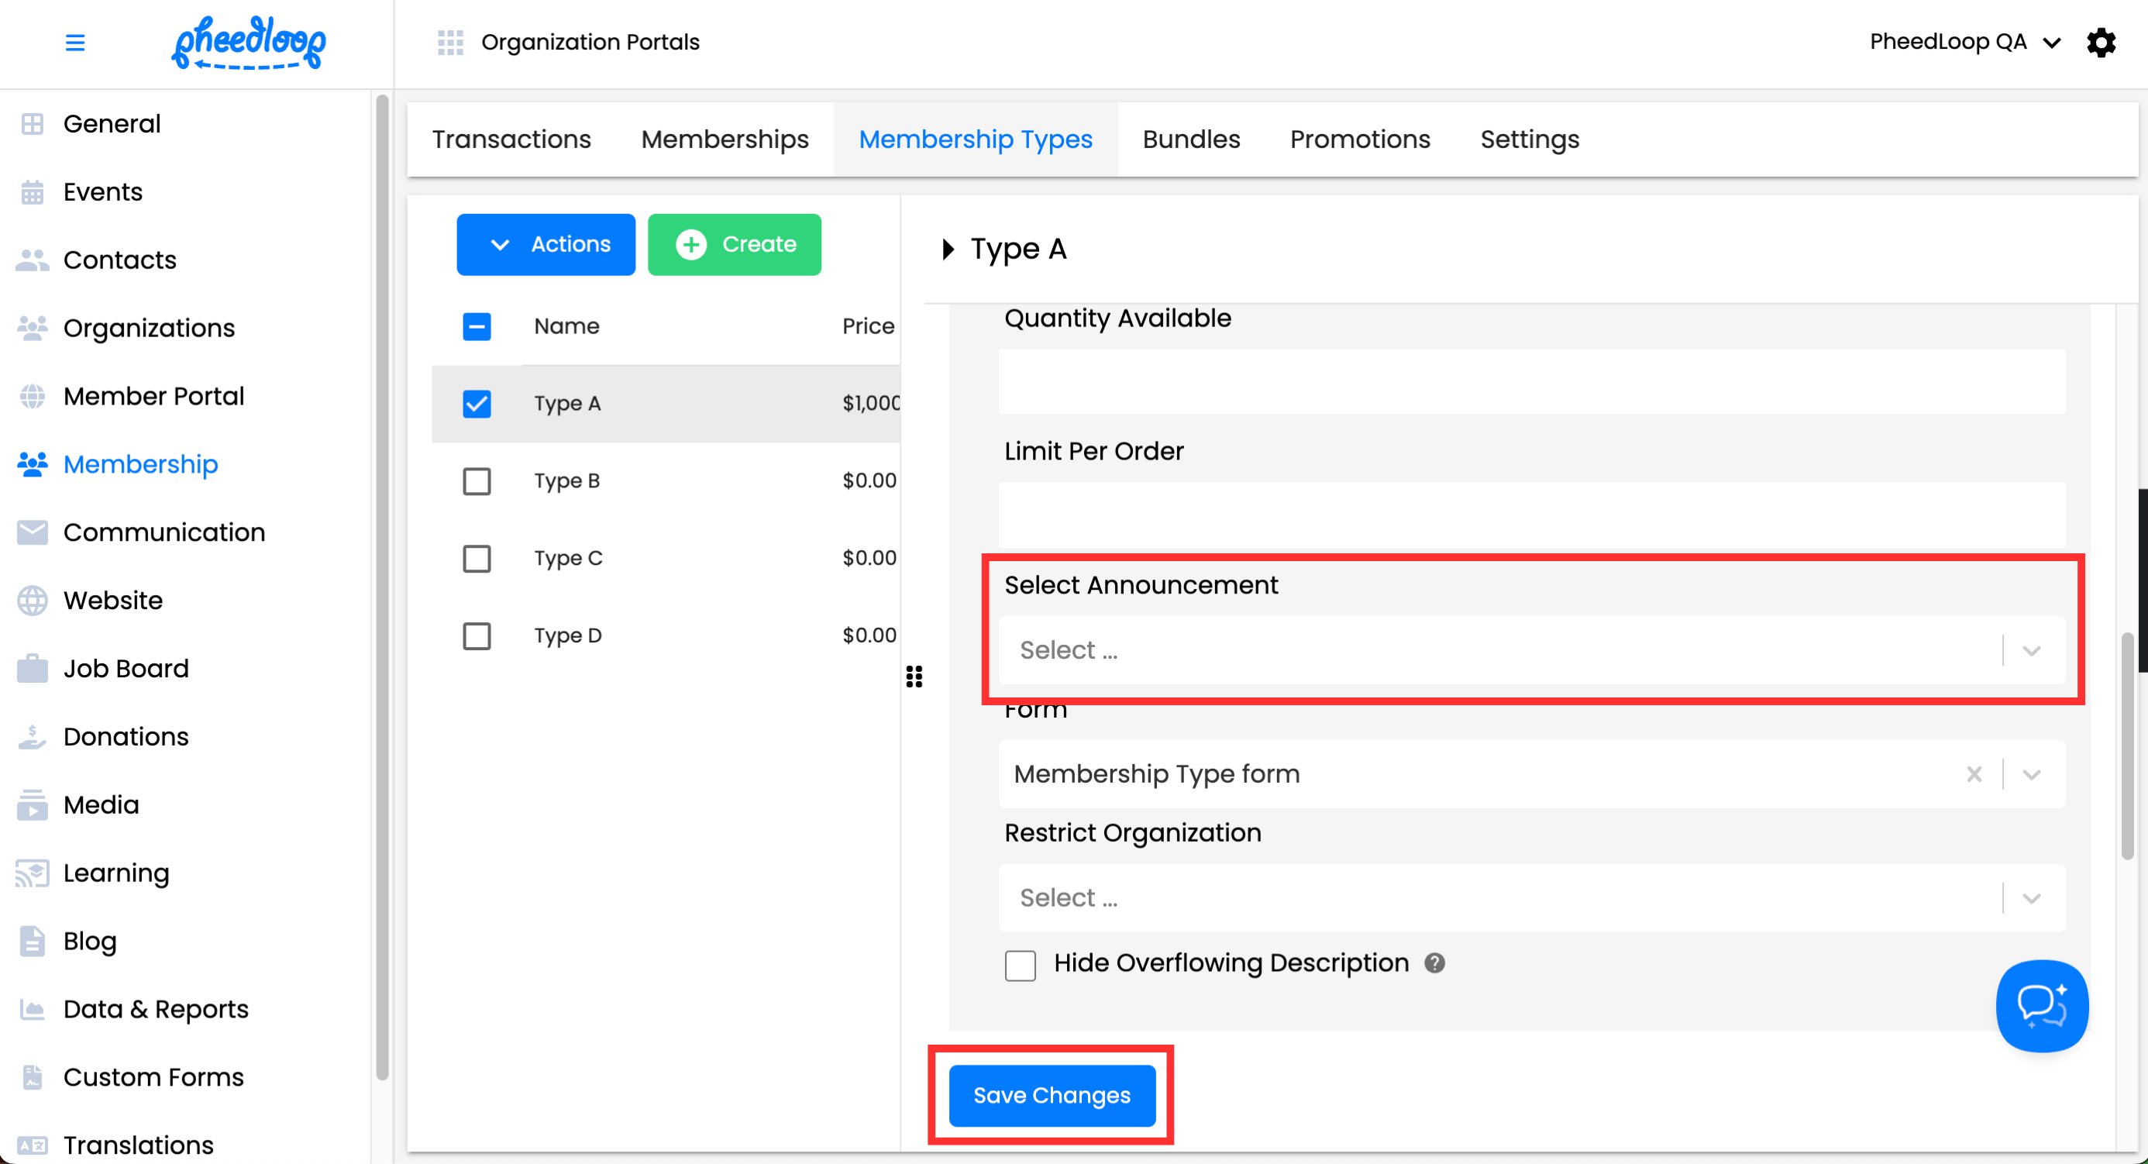Open Job Board from sidebar
Viewport: 2148px width, 1164px height.
tap(126, 668)
